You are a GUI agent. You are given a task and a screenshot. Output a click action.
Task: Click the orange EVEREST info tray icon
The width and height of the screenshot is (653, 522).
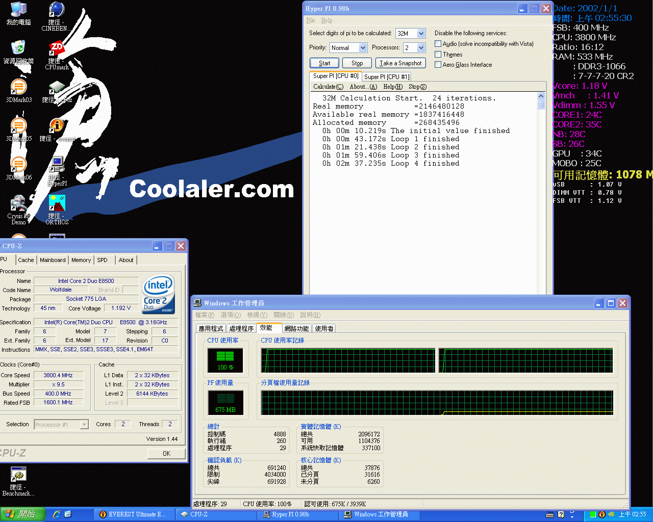(602, 514)
